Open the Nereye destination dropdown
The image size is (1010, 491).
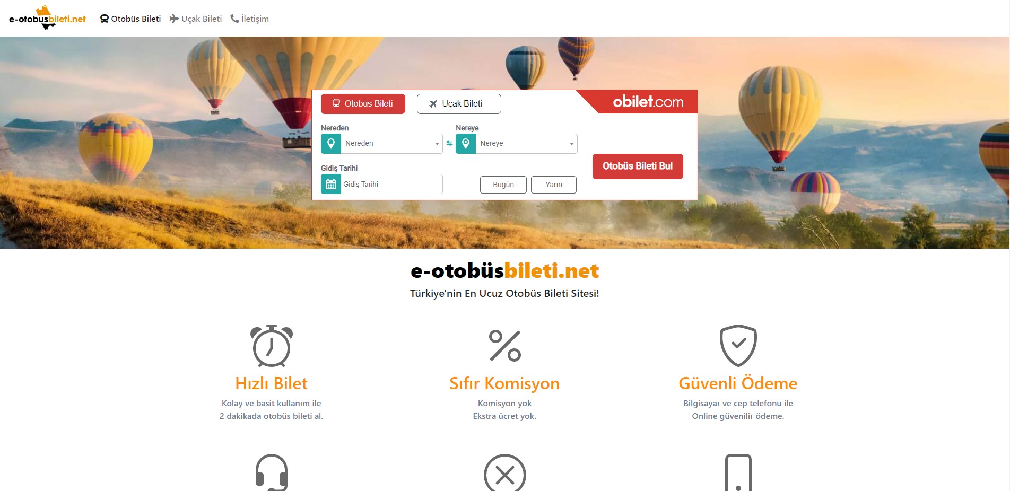526,144
